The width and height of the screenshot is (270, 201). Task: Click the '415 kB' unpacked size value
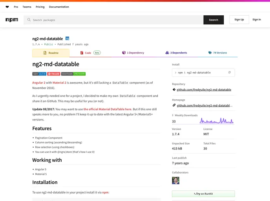click(x=177, y=148)
